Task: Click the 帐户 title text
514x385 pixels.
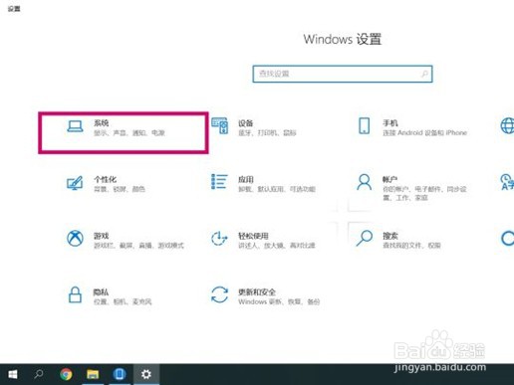Action: [390, 179]
